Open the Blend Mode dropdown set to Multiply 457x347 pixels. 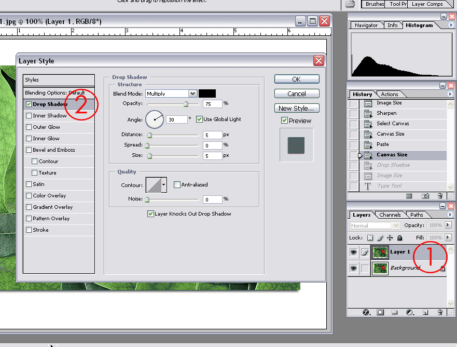[x=192, y=94]
